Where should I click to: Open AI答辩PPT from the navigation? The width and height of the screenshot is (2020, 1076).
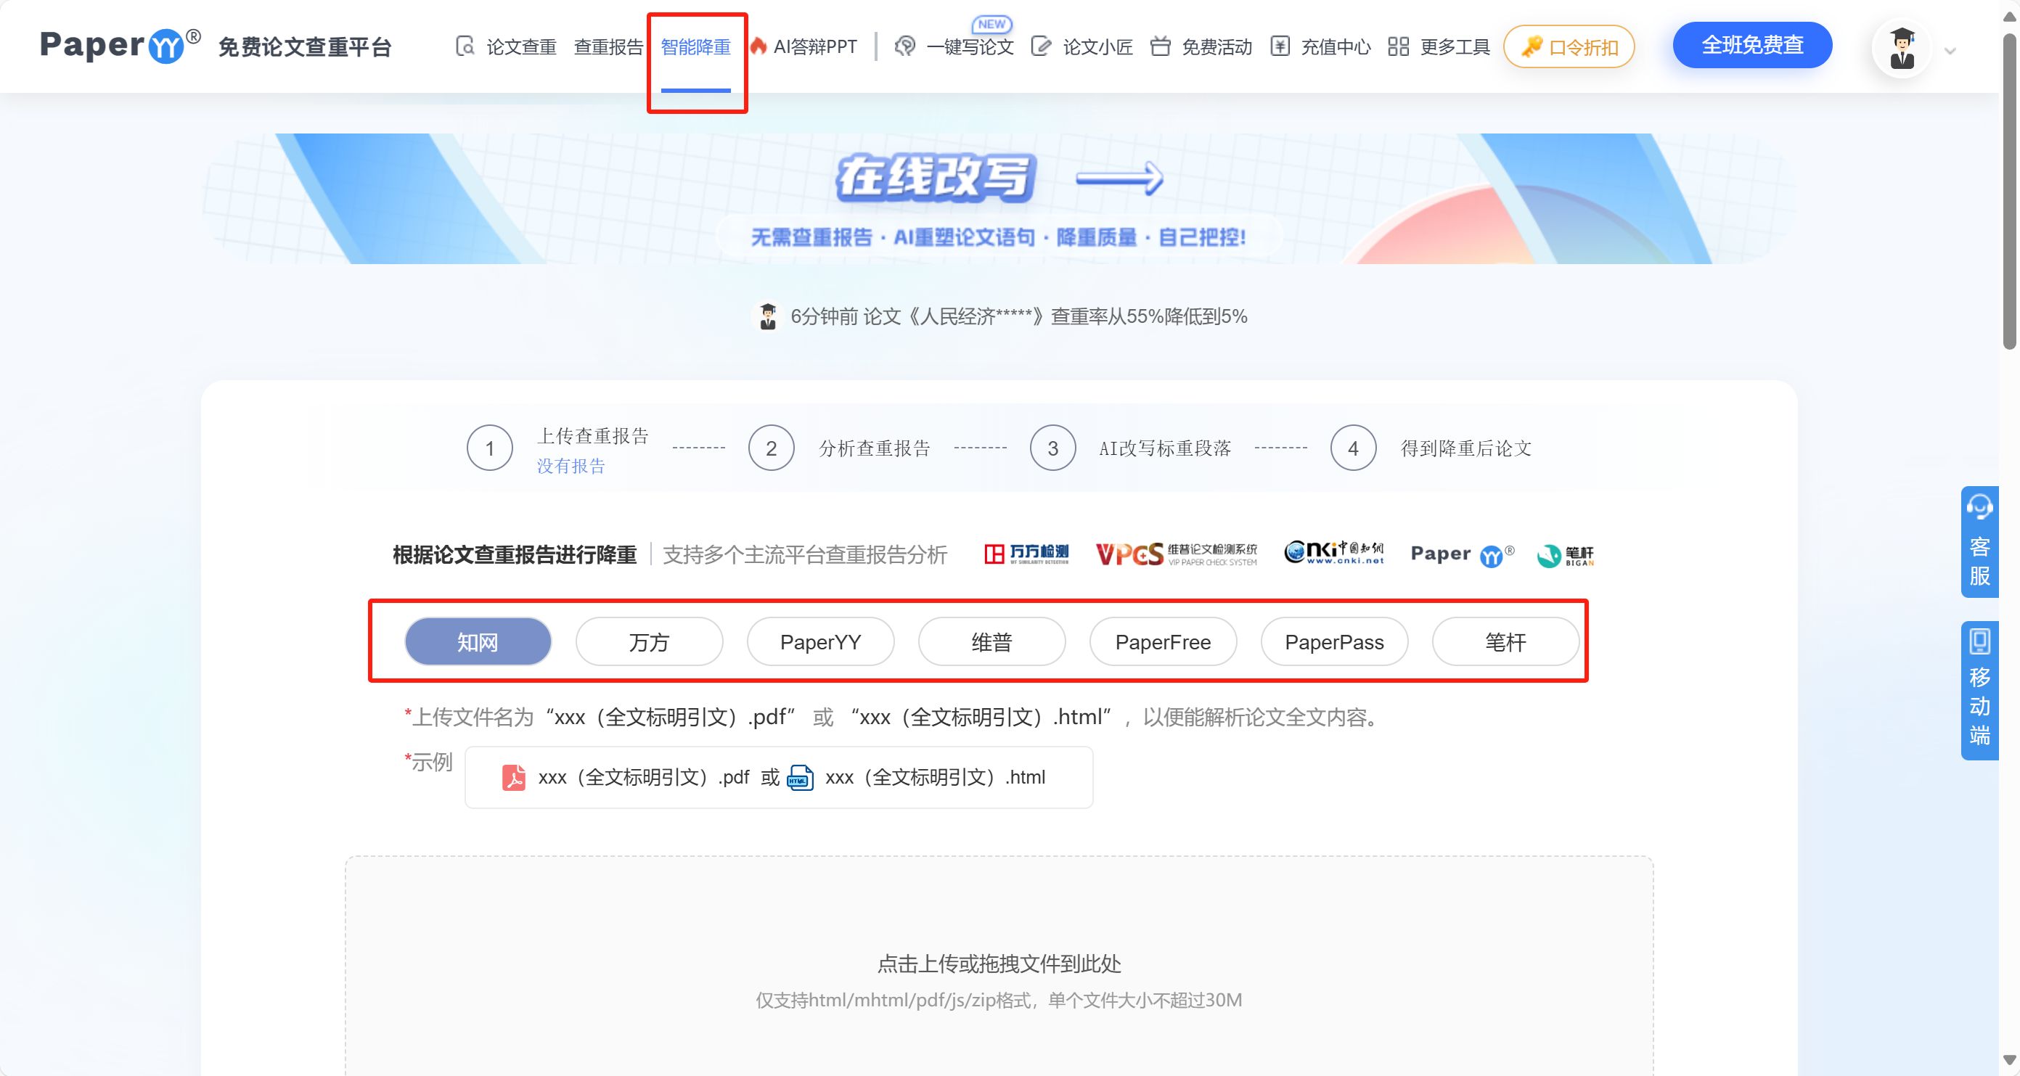click(814, 47)
